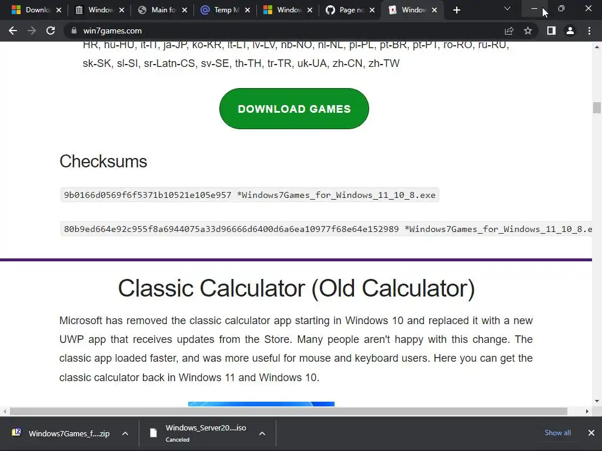Click the zip file icon in downloads bar
The image size is (602, 451).
[16, 433]
